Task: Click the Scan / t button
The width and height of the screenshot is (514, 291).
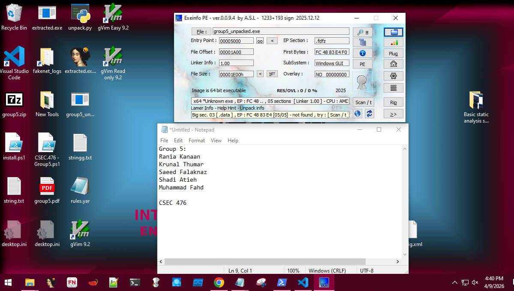Action: (364, 102)
